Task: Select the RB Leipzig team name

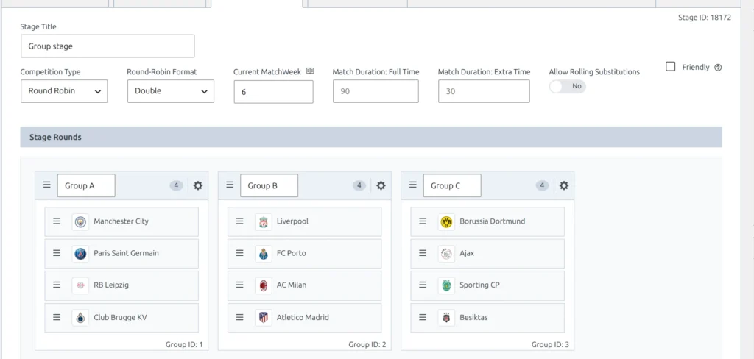Action: coord(111,285)
